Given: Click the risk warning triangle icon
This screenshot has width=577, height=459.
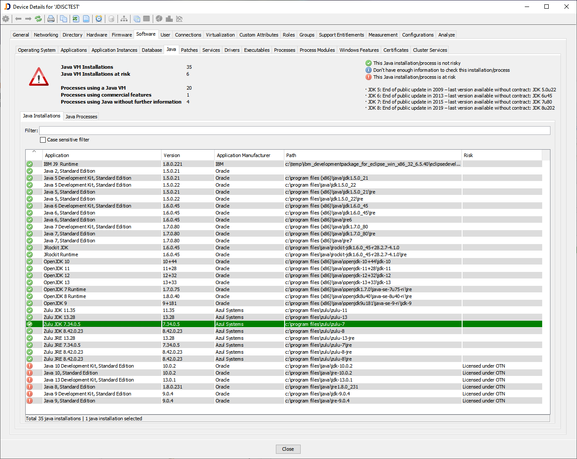Looking at the screenshot, I should click(x=39, y=77).
